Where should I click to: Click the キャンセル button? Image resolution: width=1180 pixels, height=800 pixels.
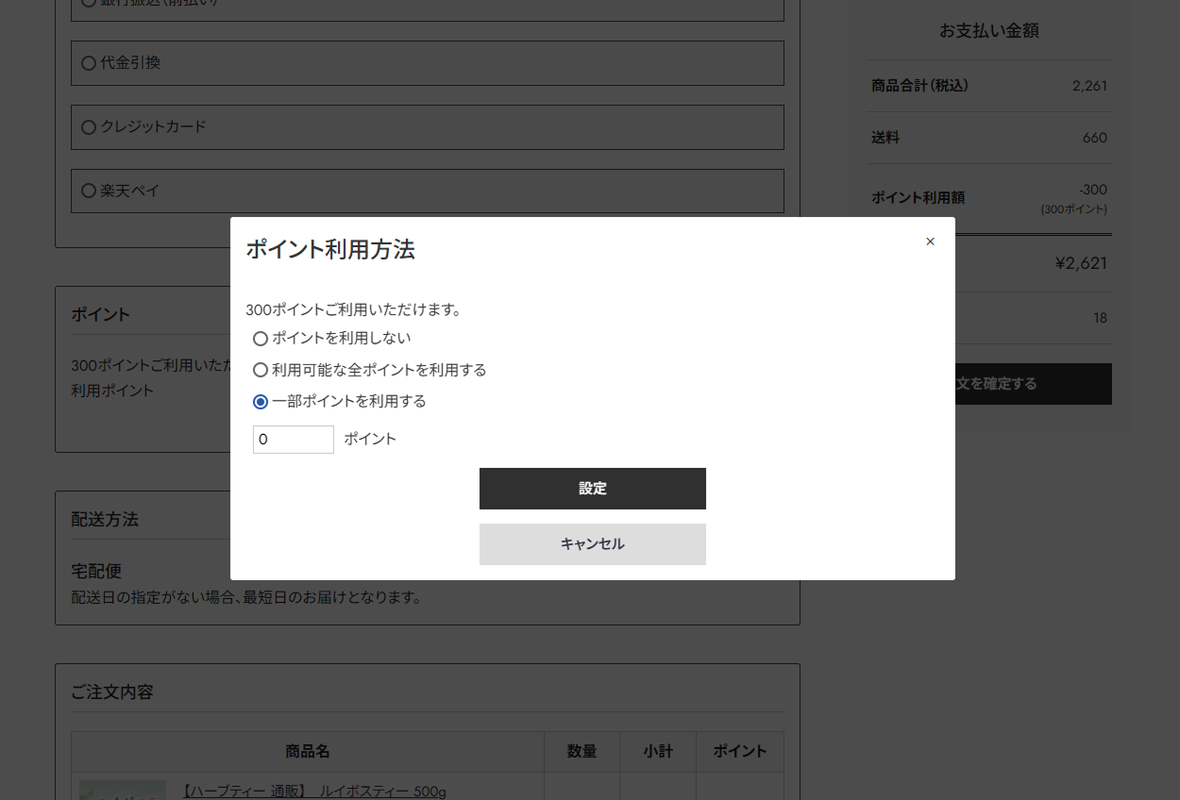[x=592, y=544]
